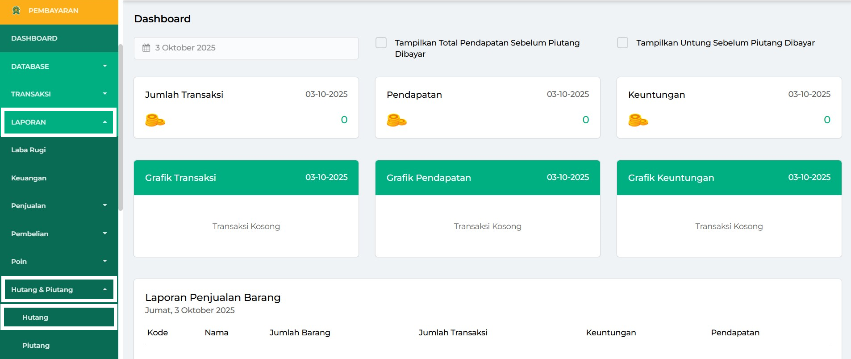Tick Tampilkan Untung Sebelum Piutang Dibayar checkbox
This screenshot has height=359, width=851.
tap(622, 43)
